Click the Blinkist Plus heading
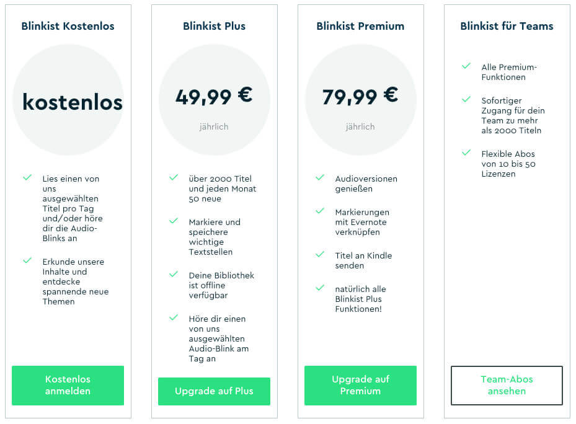The height and width of the screenshot is (424, 576). 214,26
